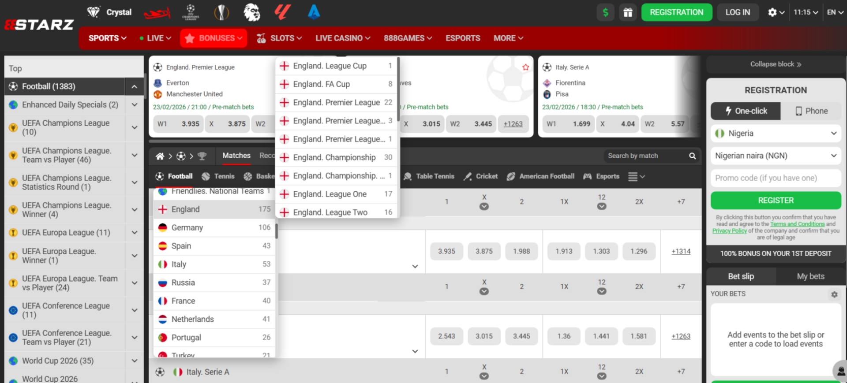Open the LIVE CASINO dropdown
The image size is (847, 383).
[x=343, y=38]
